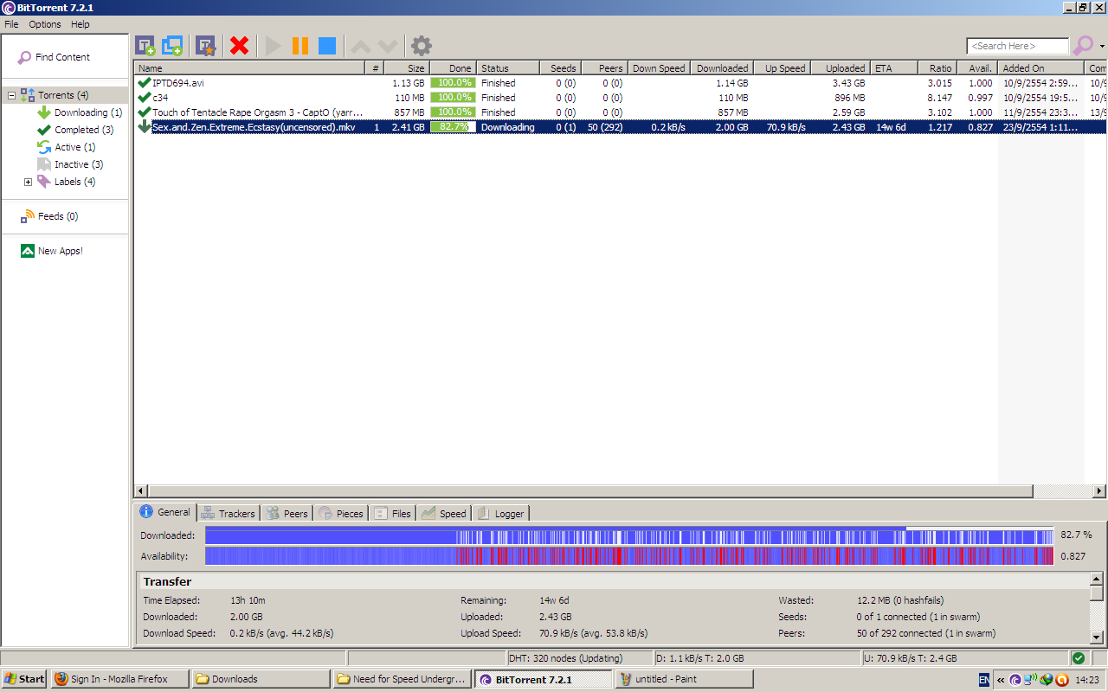Click the Move Up Queue arrow
Screen dimensions: 1108x692
click(x=361, y=46)
